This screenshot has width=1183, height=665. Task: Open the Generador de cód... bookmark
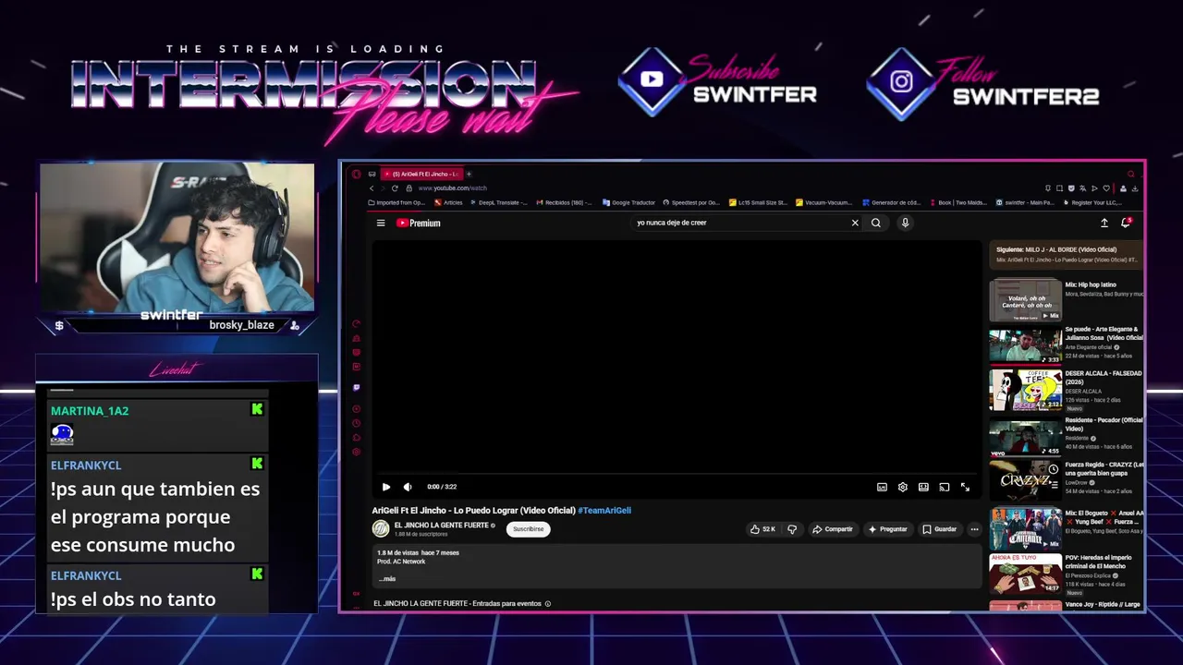click(891, 202)
